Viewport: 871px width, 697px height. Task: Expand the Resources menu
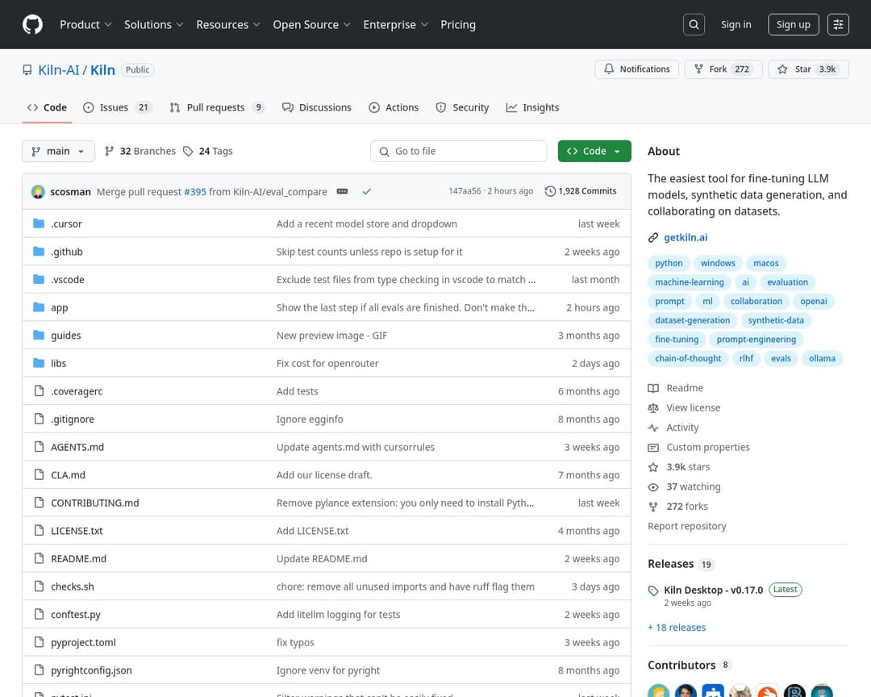[227, 24]
